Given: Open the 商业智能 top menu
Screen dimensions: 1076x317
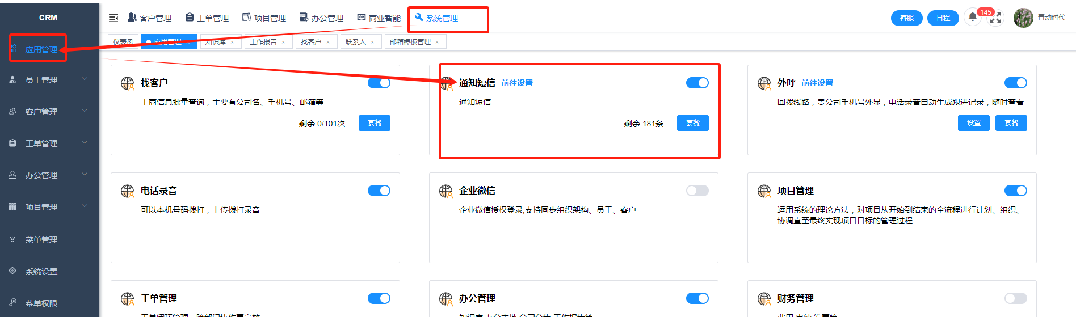Looking at the screenshot, I should pyautogui.click(x=379, y=18).
